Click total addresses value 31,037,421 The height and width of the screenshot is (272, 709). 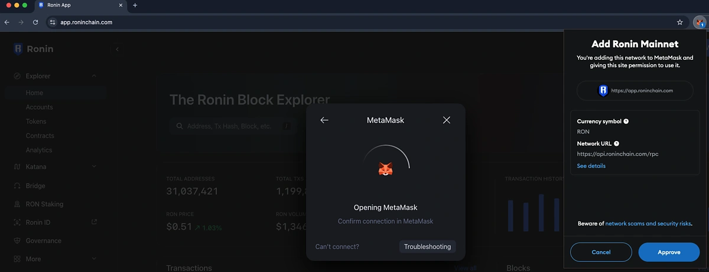tap(192, 191)
